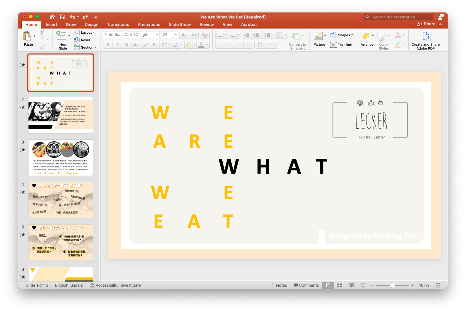Image resolution: width=466 pixels, height=313 pixels.
Task: Open the font name dropdown
Action: pyautogui.click(x=157, y=35)
